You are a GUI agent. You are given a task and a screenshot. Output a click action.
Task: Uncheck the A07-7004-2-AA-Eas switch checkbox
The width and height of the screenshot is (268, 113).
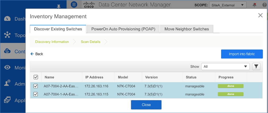tap(36, 86)
